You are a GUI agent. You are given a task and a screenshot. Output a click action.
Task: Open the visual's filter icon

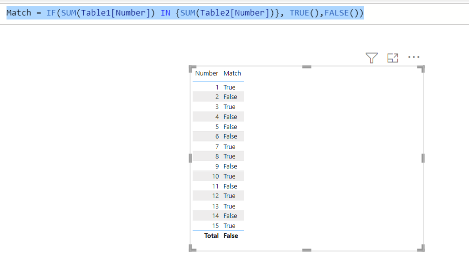372,57
